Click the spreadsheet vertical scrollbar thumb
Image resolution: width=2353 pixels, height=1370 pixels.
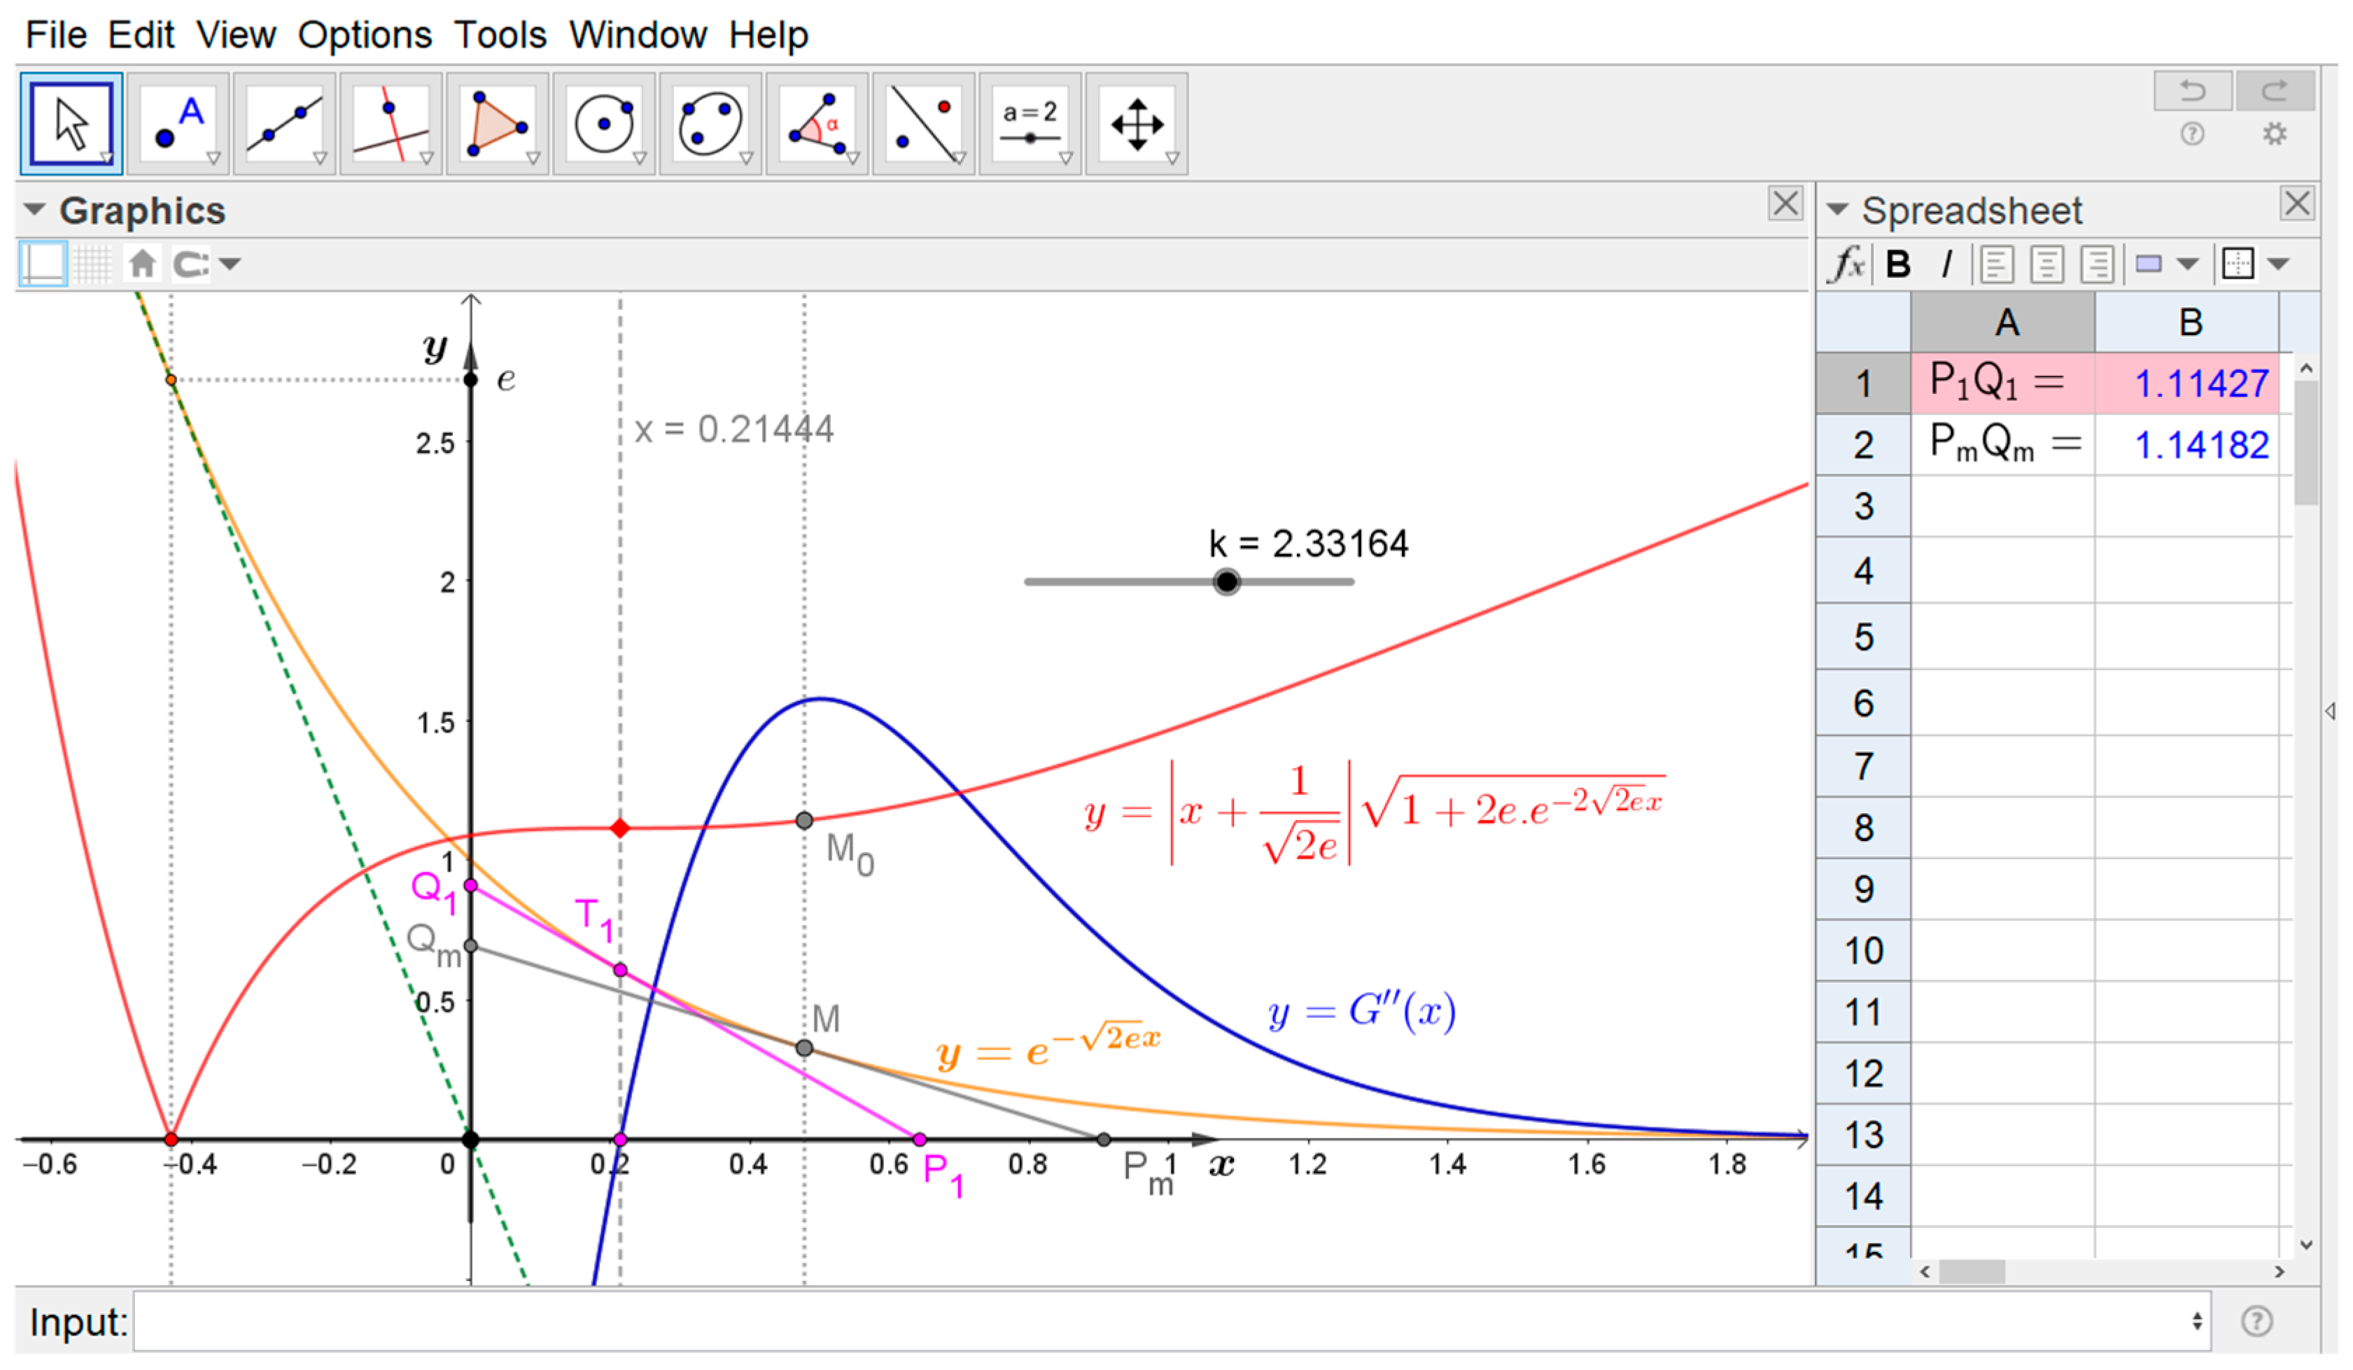(x=2305, y=442)
